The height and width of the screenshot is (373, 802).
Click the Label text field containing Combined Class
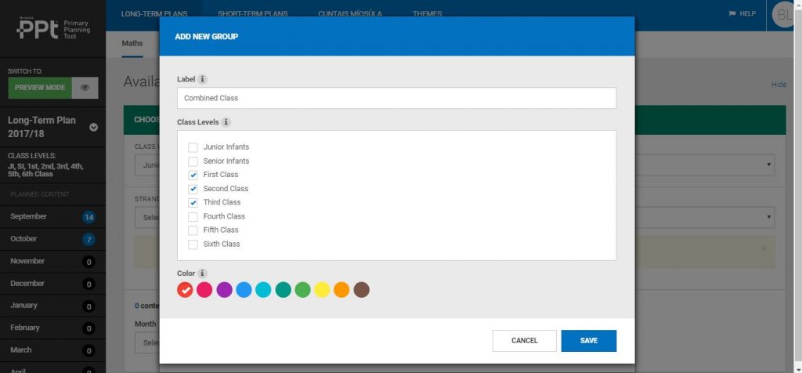(396, 98)
